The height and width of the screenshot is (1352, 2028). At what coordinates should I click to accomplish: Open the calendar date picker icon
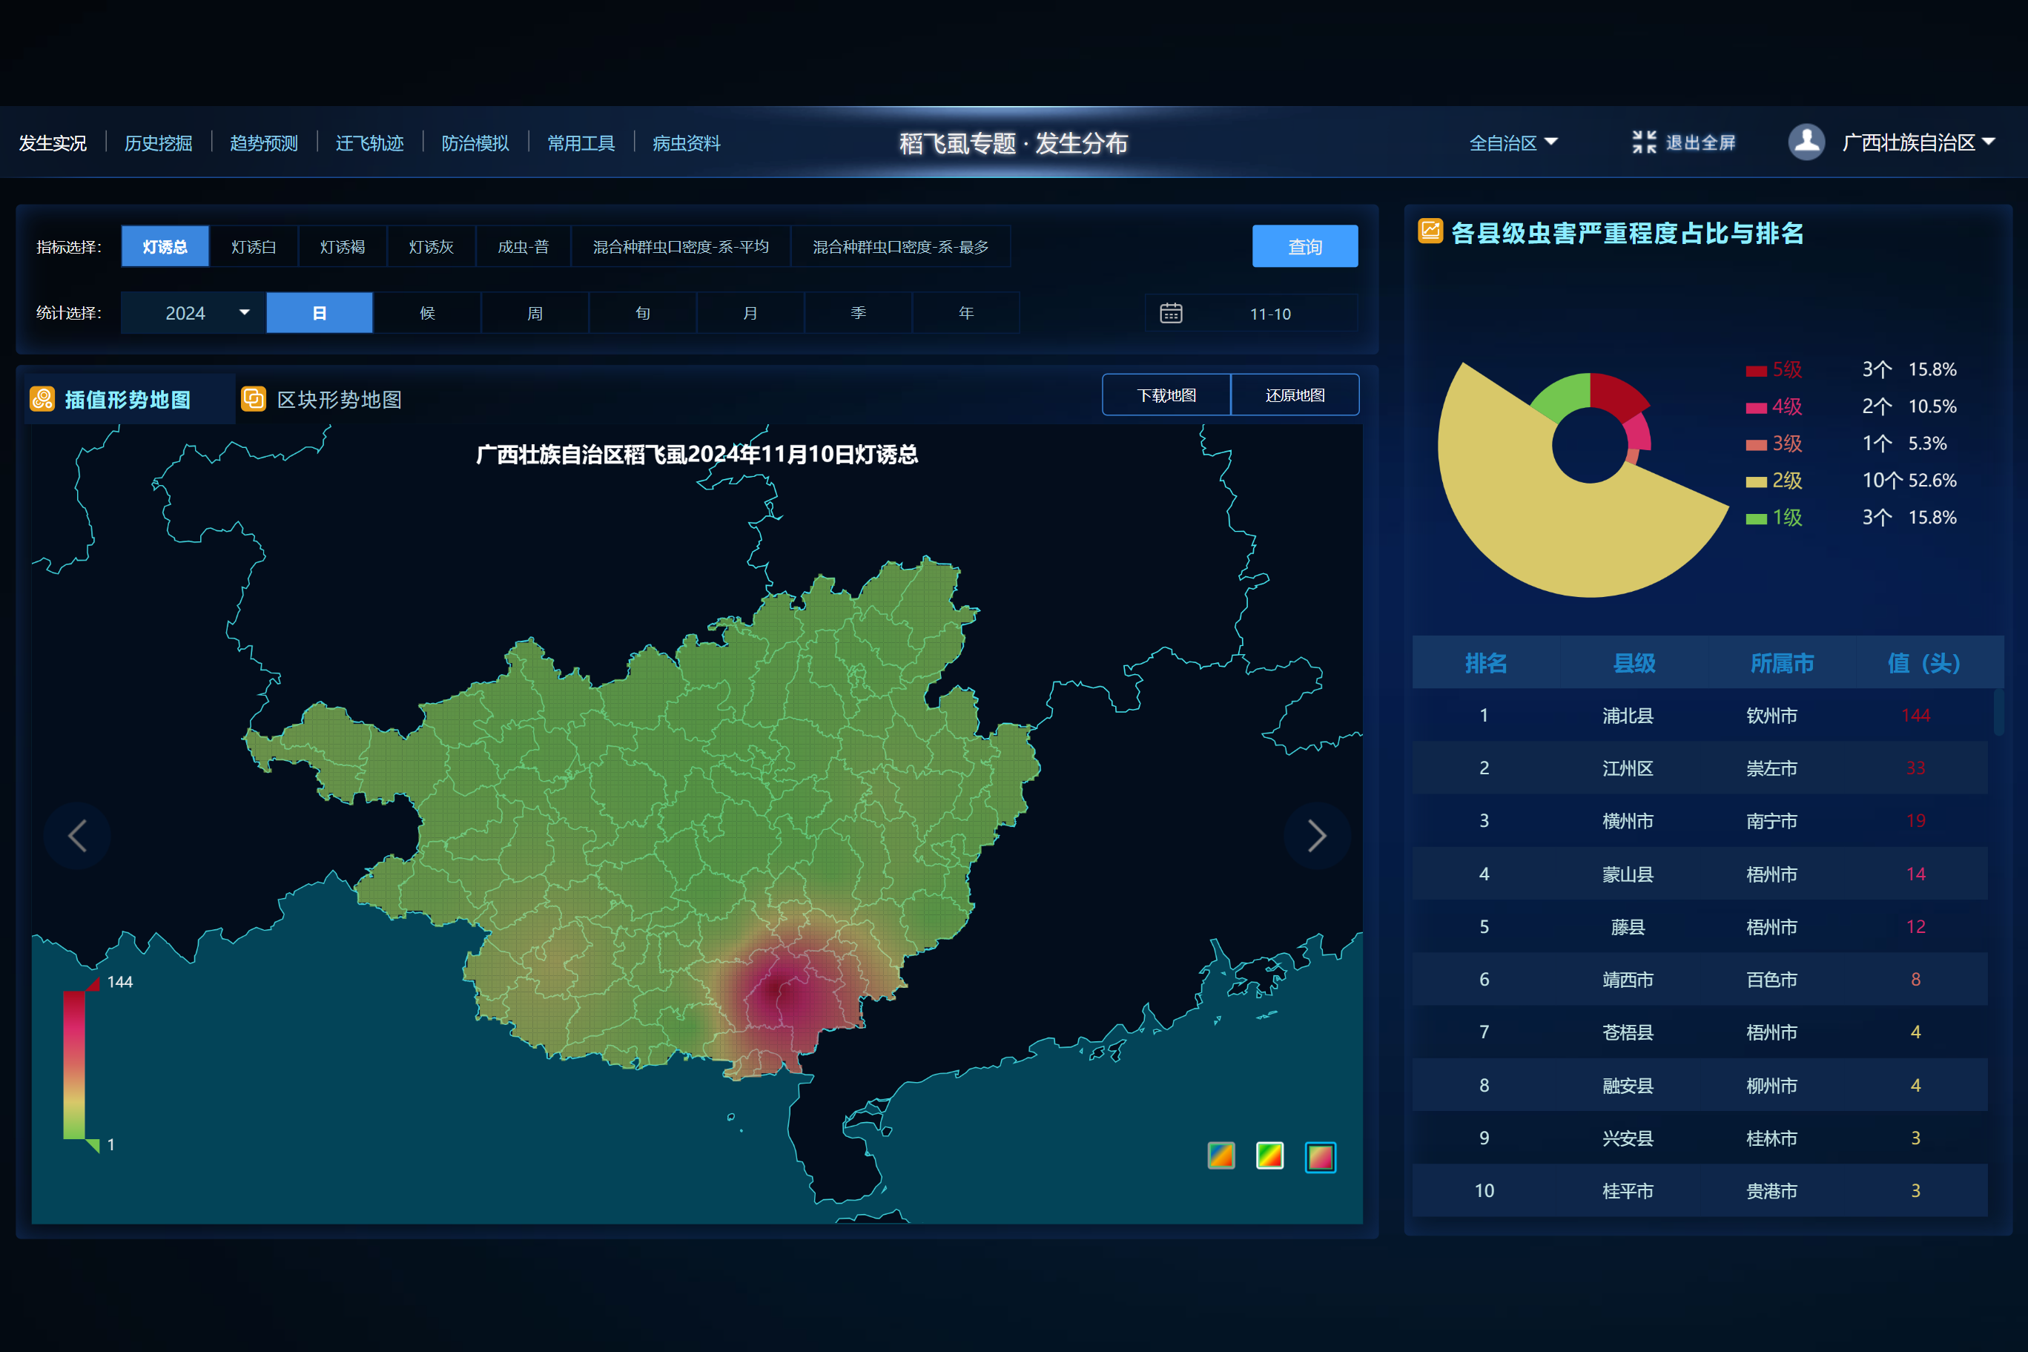pyautogui.click(x=1170, y=313)
